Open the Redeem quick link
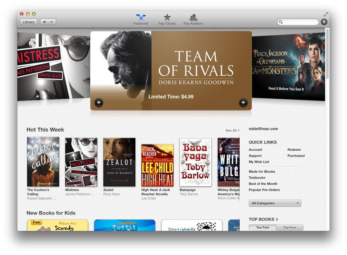 294,150
